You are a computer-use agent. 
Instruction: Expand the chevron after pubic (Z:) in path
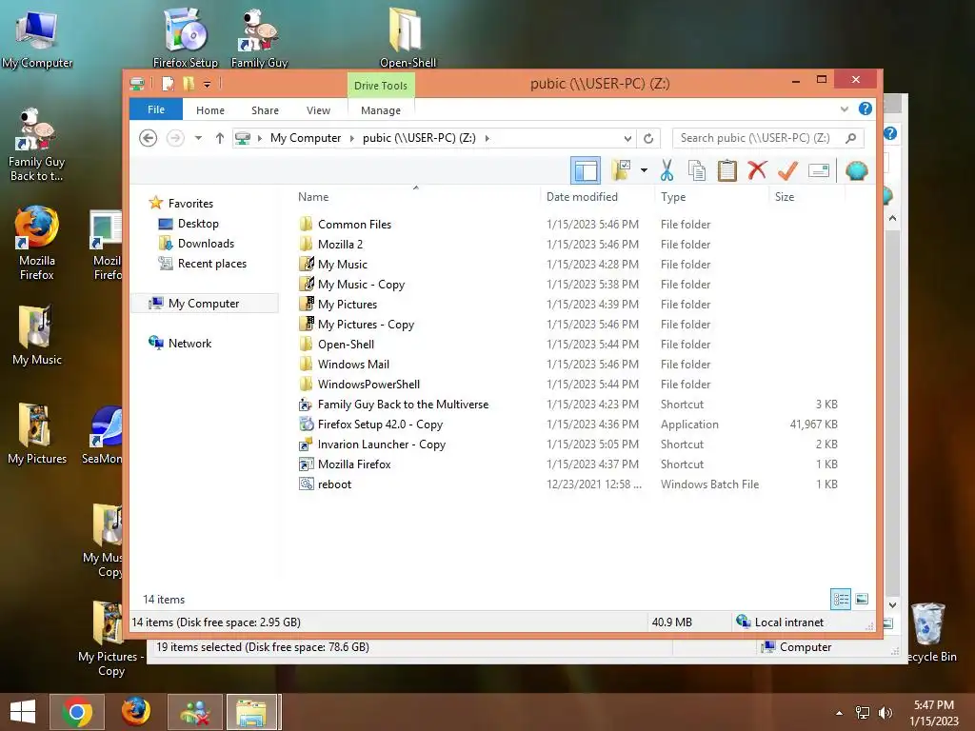pyautogui.click(x=487, y=138)
